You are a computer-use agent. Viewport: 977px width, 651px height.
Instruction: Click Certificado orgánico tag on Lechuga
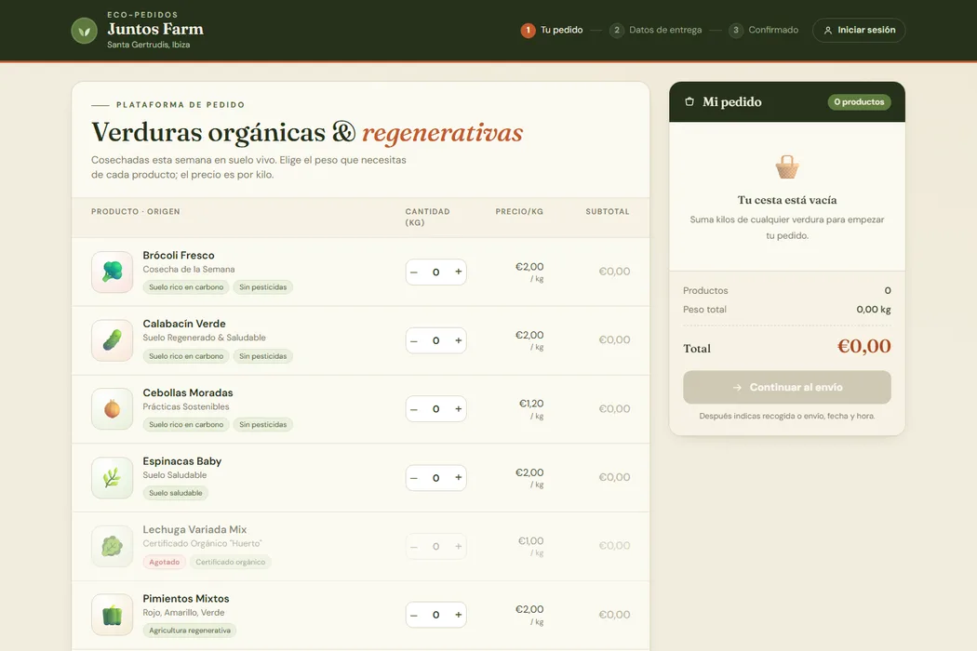tap(231, 562)
